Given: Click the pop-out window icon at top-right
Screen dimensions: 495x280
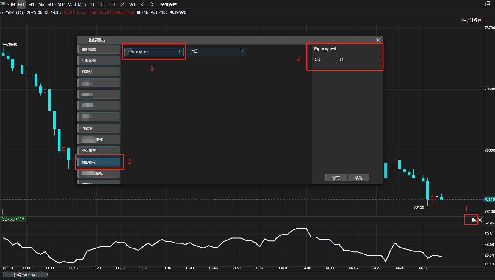Looking at the screenshot, I should click(488, 4).
